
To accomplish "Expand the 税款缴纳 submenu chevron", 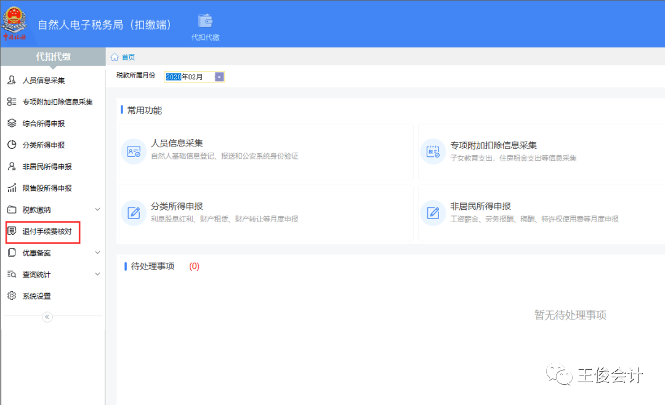I will pos(97,209).
